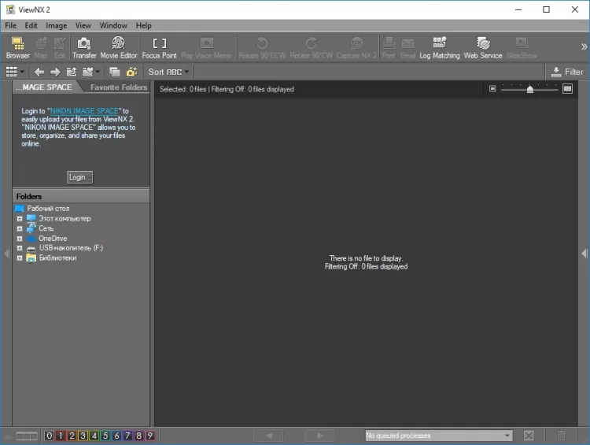Viewport: 590px width, 445px height.
Task: Open the Log Matching tool
Action: 440,48
